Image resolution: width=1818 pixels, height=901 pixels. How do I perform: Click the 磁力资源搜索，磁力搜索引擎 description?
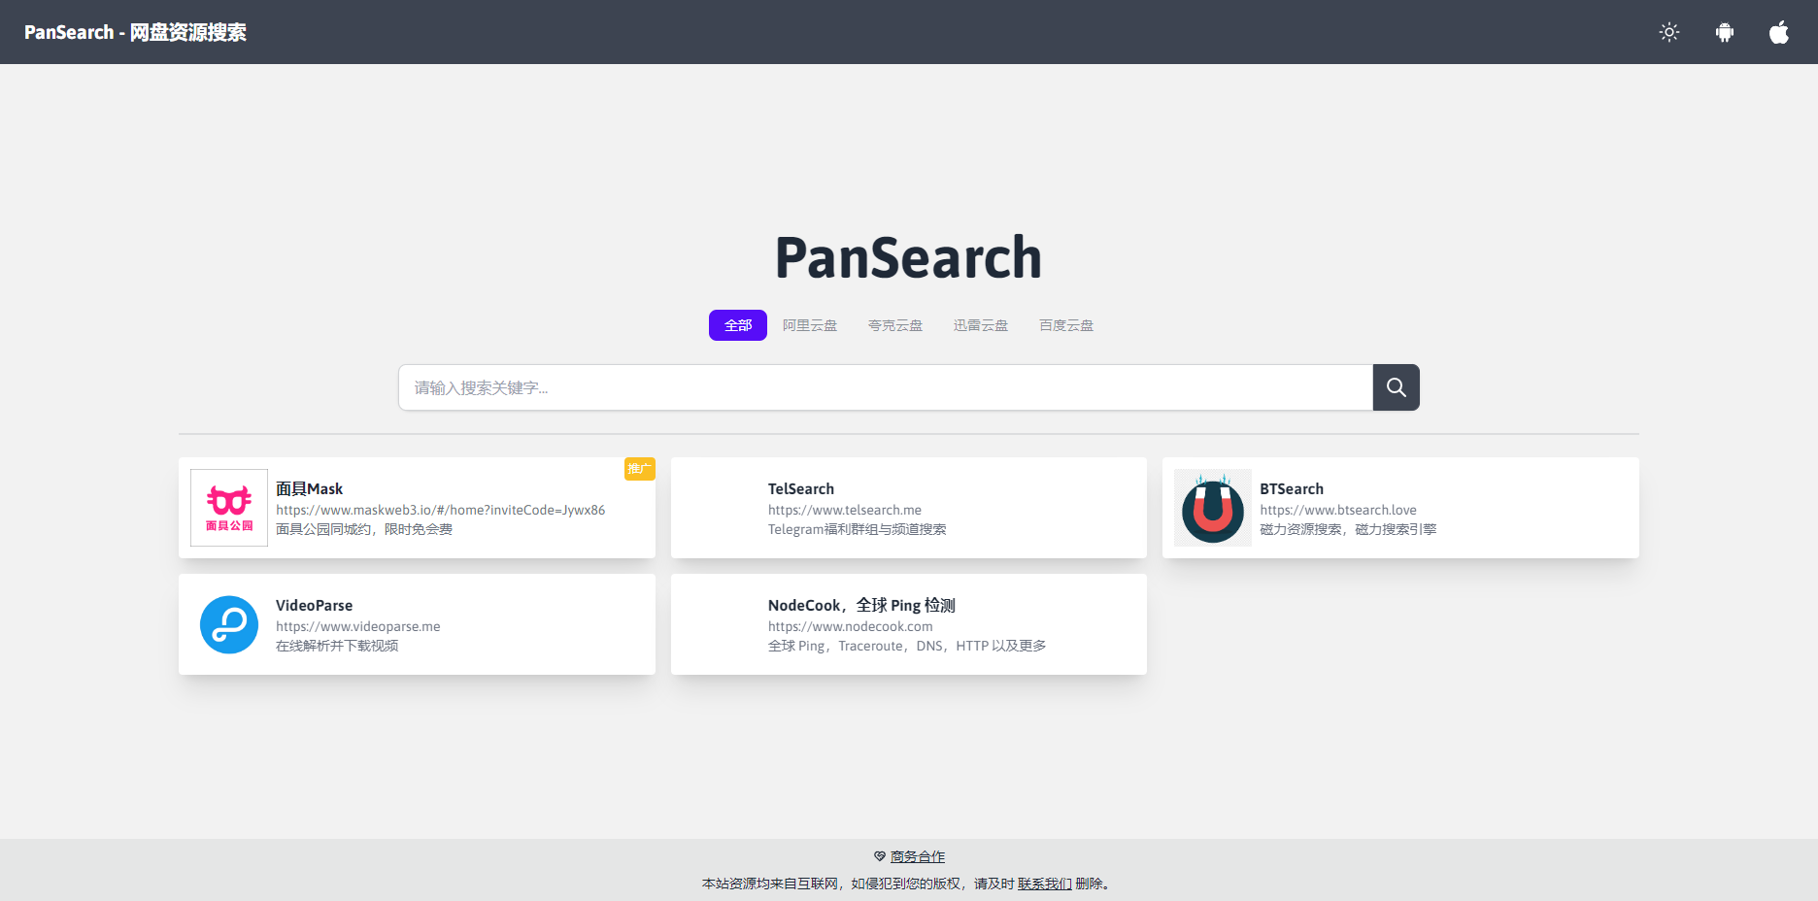(x=1348, y=529)
